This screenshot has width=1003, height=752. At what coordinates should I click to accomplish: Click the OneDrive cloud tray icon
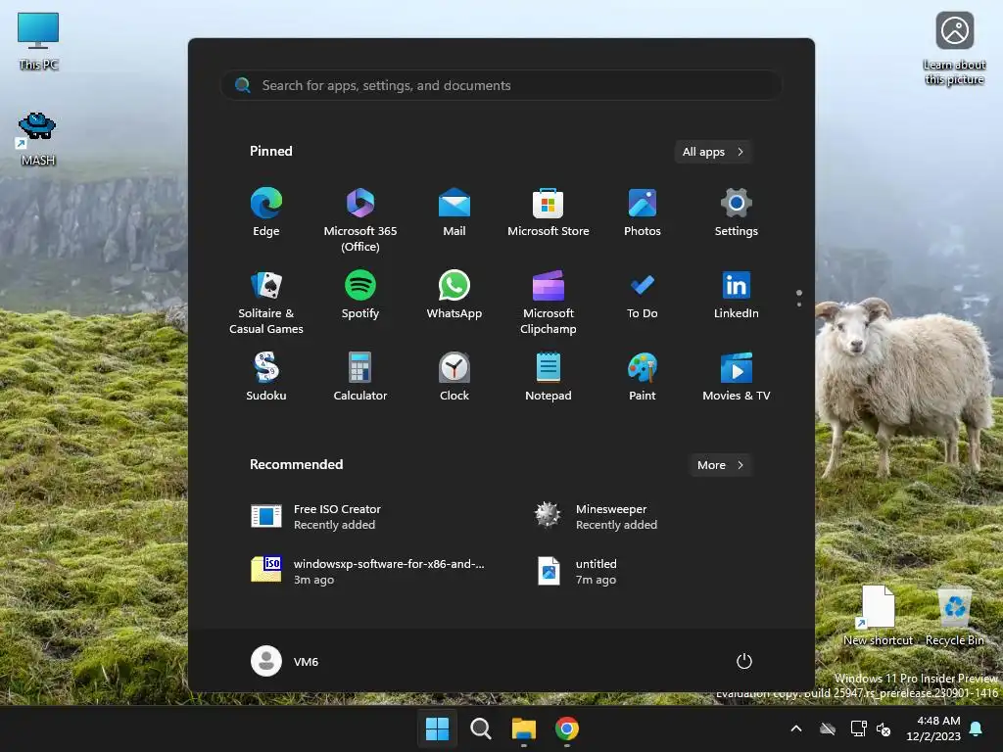(x=828, y=728)
